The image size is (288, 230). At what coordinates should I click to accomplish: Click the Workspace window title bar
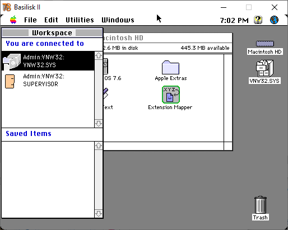click(x=52, y=33)
